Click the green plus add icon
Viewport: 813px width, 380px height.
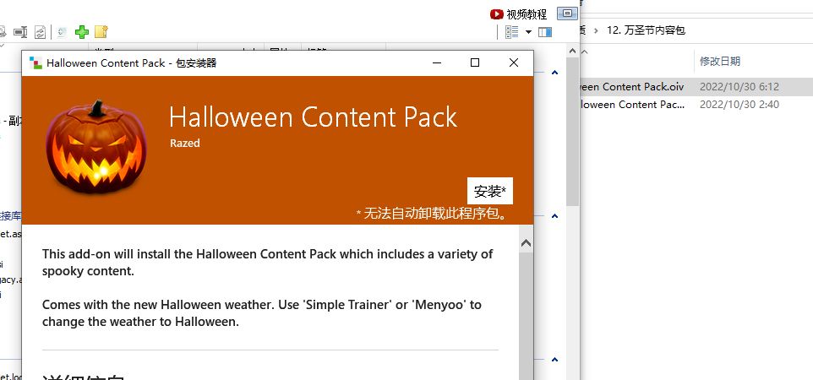82,32
